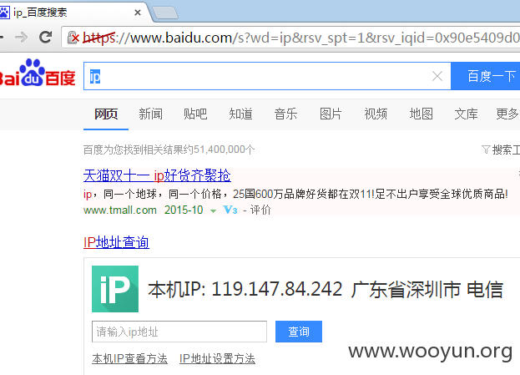Viewport: 520px width, 375px height.
Task: Open a new browser tab
Action: tap(165, 13)
